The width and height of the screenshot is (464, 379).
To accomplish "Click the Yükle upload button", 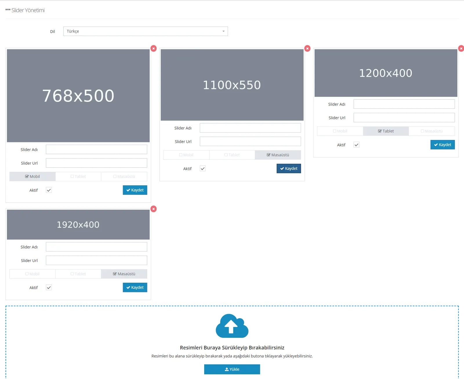I will (x=232, y=369).
